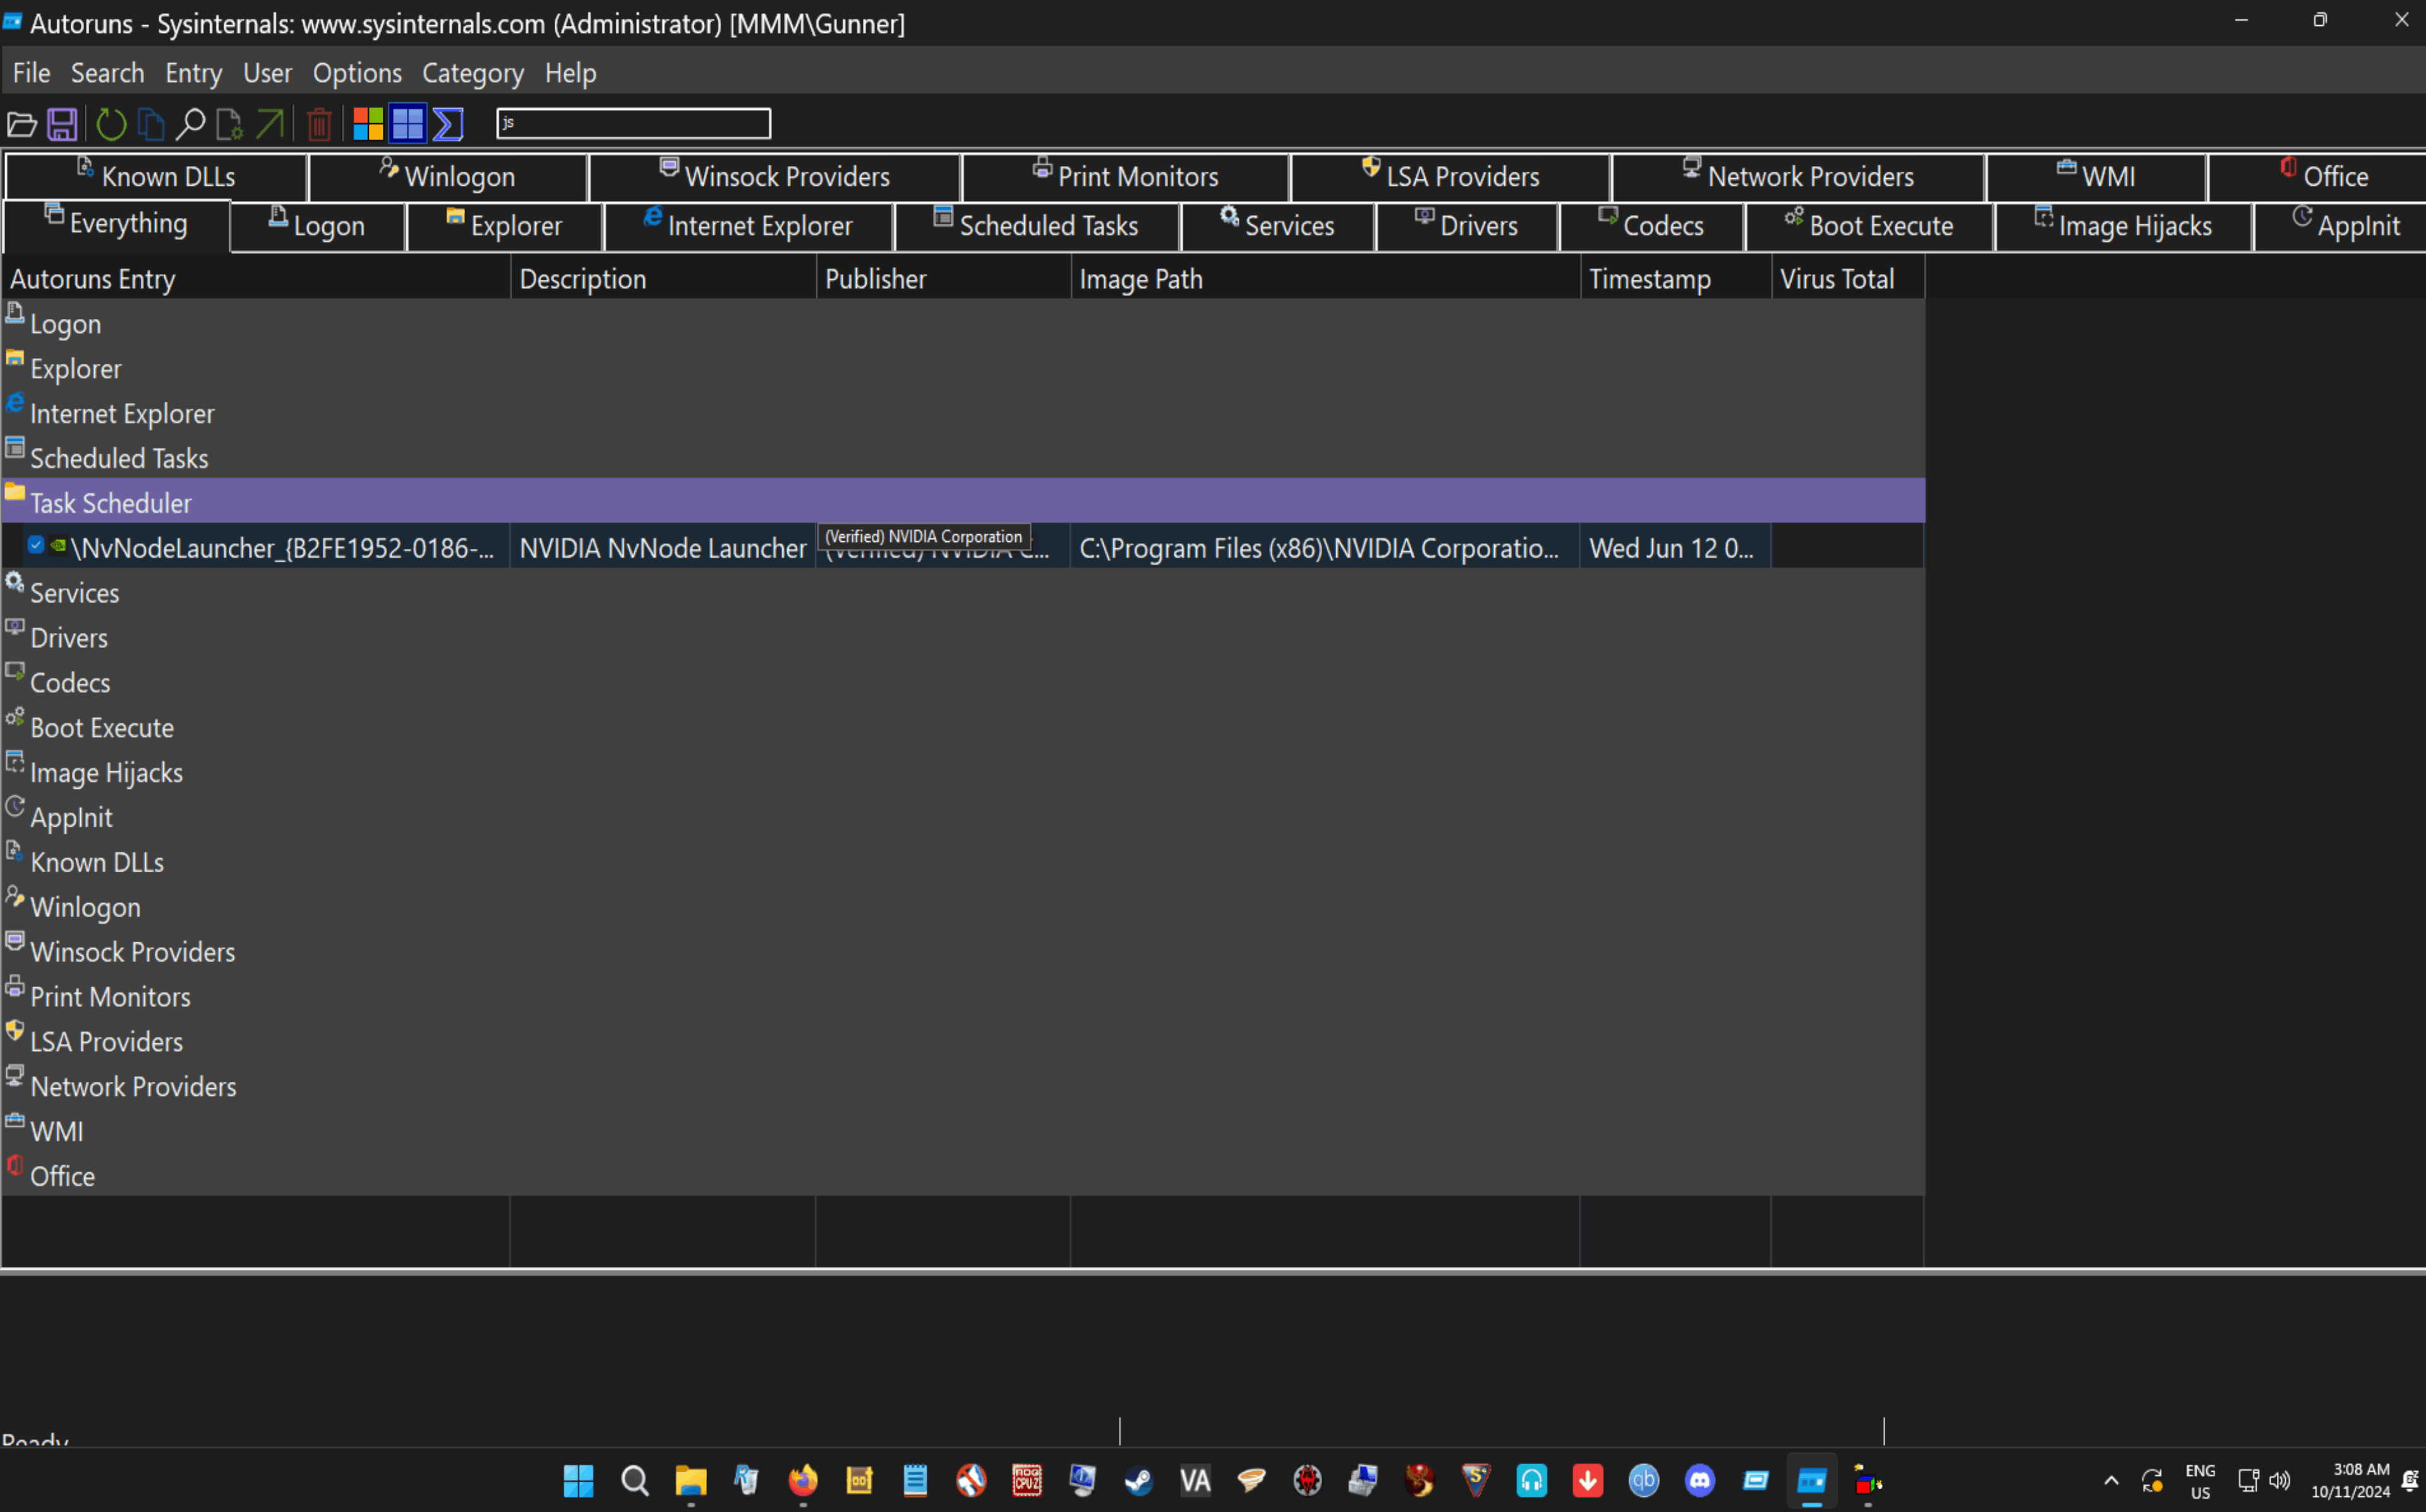Click the Entry Properties page-gear icon
Viewport: 2426px width, 1512px height.
229,124
